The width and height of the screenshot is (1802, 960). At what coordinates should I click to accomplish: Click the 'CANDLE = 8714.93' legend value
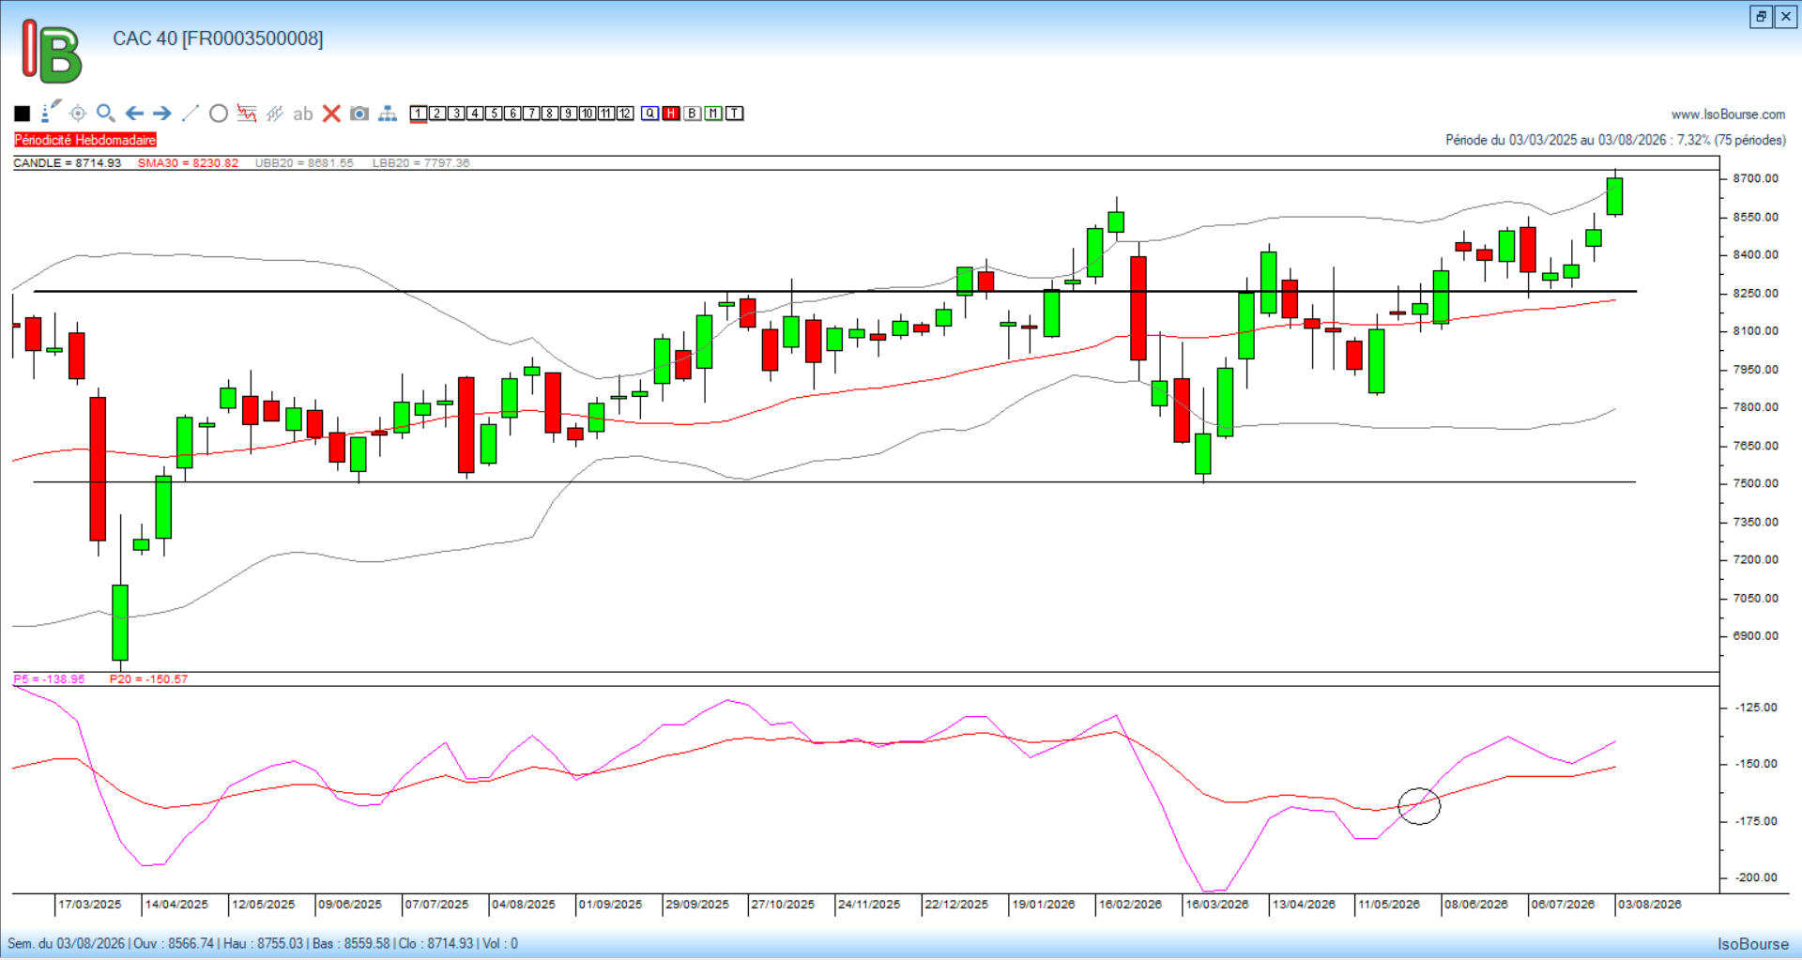pyautogui.click(x=68, y=163)
